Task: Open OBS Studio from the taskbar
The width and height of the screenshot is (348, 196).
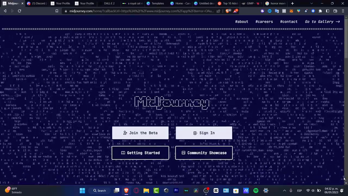Action: [x=206, y=191]
